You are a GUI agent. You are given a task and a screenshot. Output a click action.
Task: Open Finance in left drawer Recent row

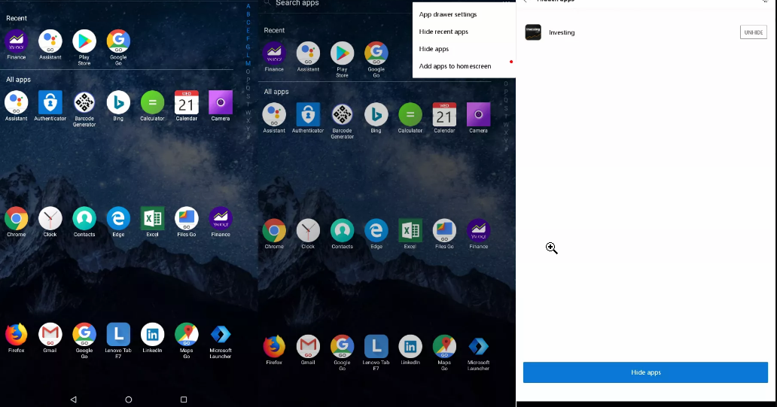pos(17,41)
